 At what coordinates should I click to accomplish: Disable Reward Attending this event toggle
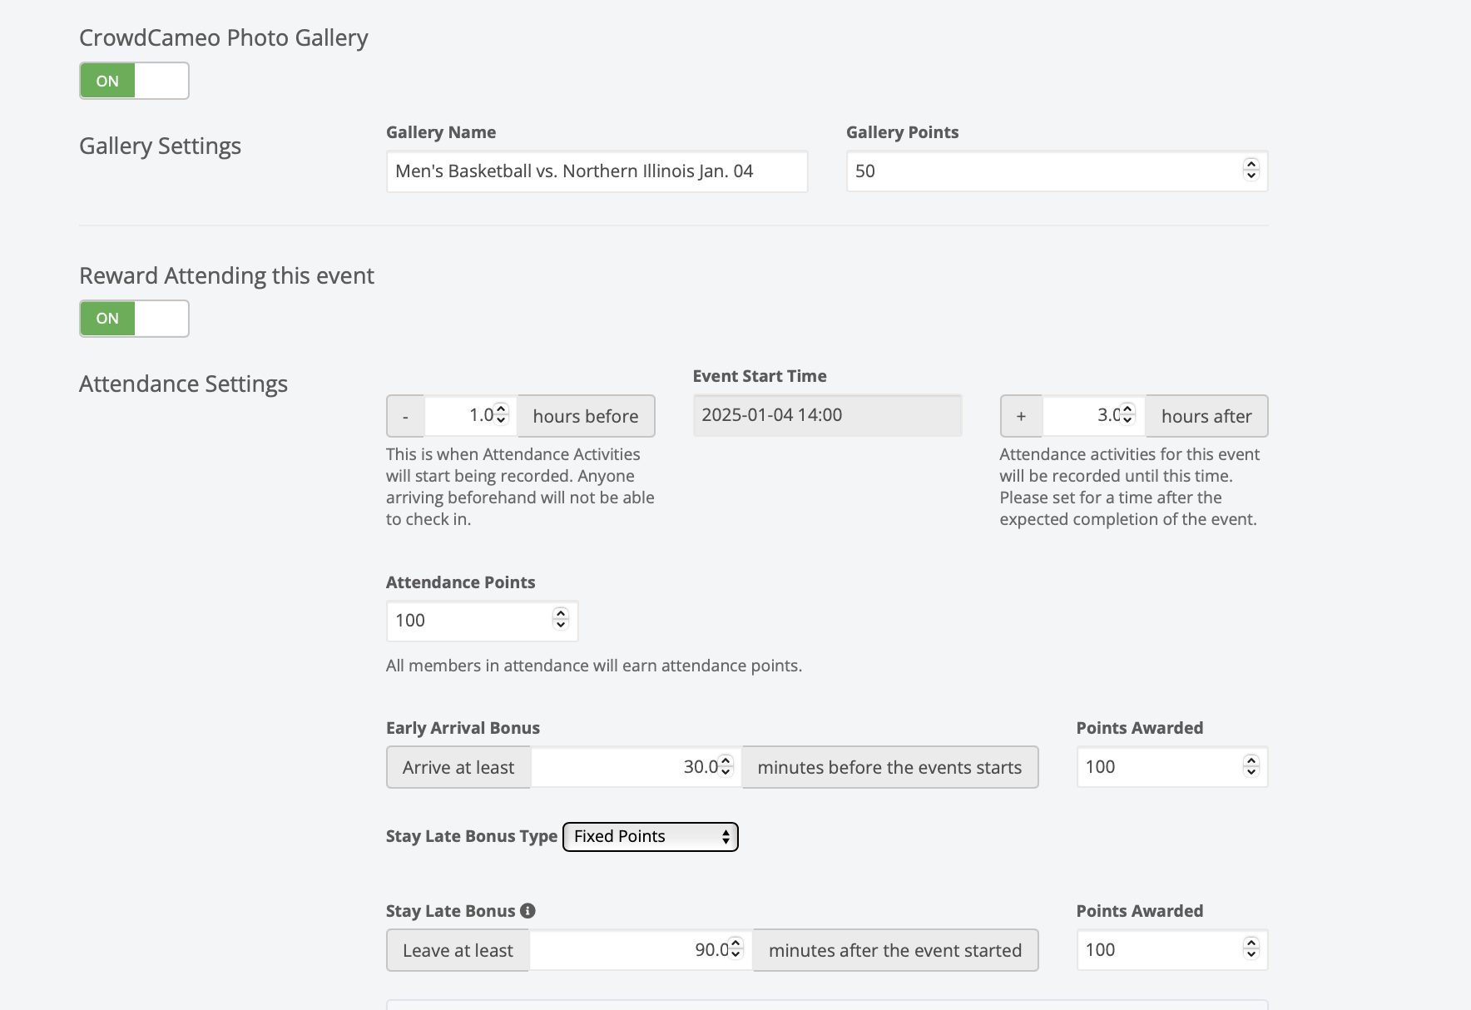tap(134, 319)
